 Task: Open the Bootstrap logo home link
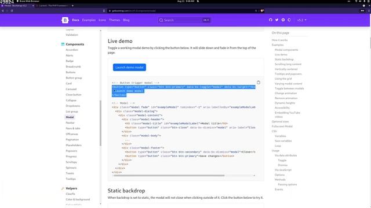pyautogui.click(x=65, y=20)
